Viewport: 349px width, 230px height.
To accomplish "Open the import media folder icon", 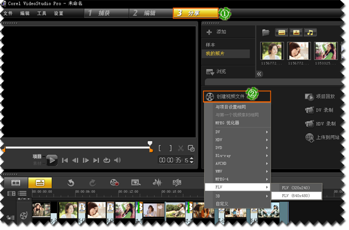I will point(266,32).
